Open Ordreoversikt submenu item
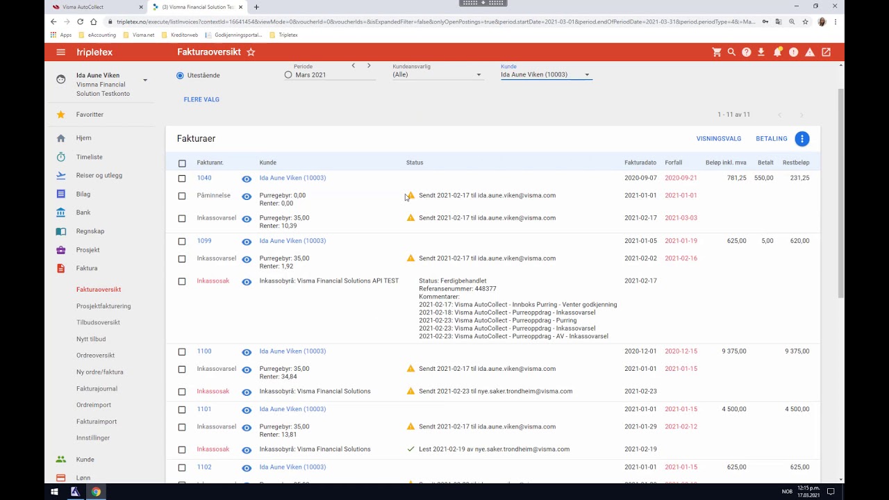 coord(95,356)
